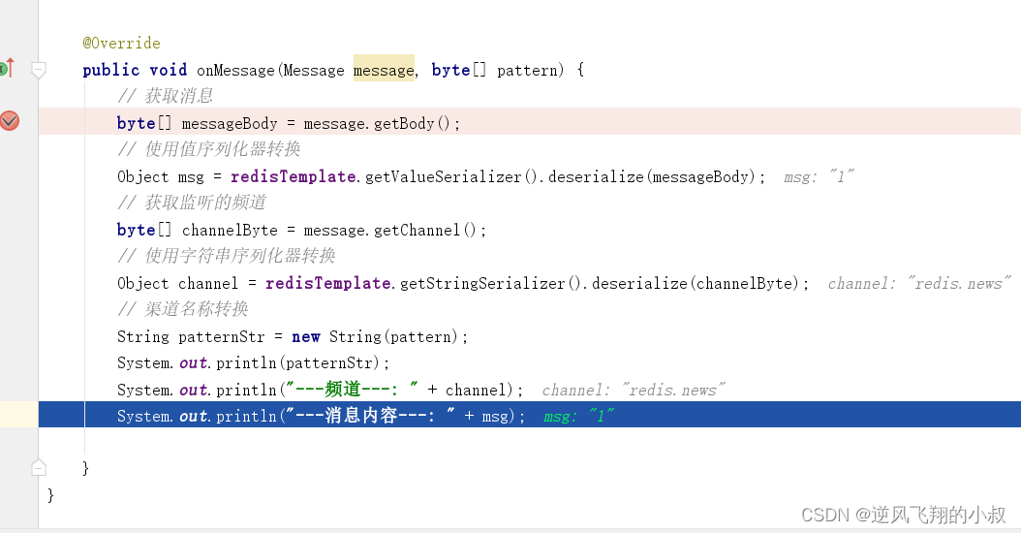This screenshot has height=533, width=1021.
Task: Click comment '// 使用值序列化器转换'
Action: (x=209, y=150)
